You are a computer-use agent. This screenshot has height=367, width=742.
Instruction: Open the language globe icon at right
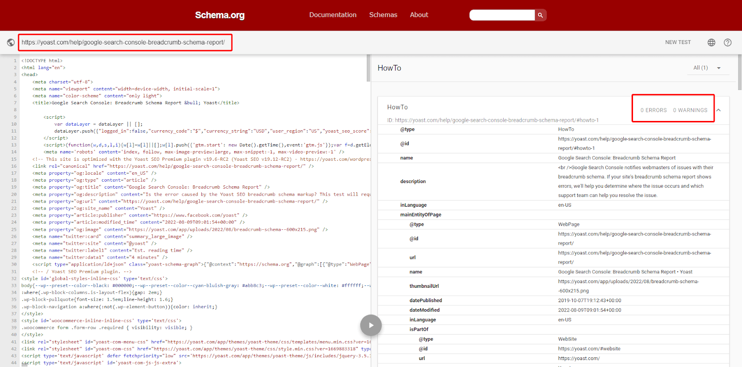click(711, 43)
